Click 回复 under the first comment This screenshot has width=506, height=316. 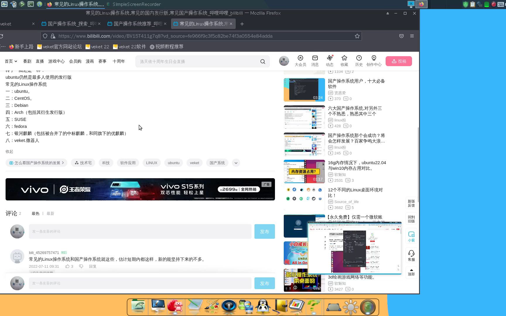point(93,266)
